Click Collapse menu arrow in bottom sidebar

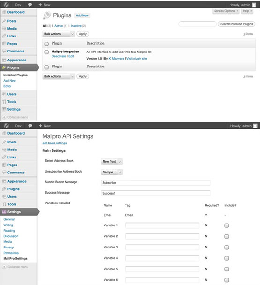click(4, 267)
